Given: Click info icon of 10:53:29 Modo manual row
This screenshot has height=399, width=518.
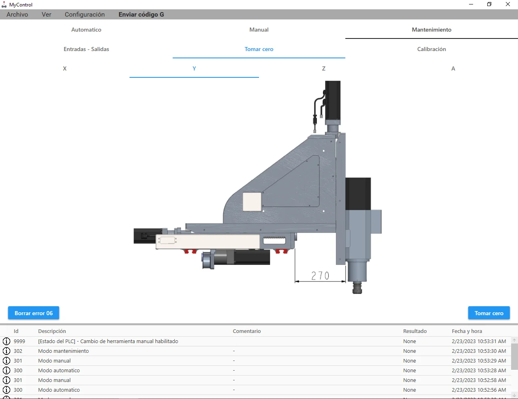Looking at the screenshot, I should click(6, 361).
